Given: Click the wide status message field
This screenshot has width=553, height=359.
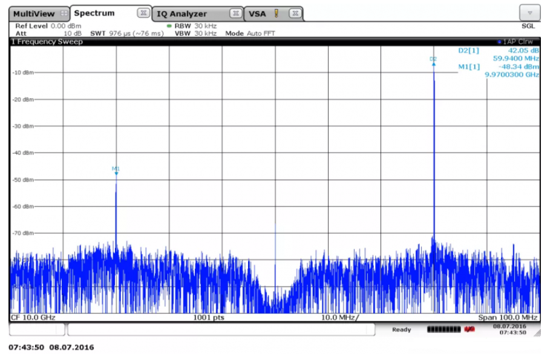Looking at the screenshot, I should coord(221,330).
